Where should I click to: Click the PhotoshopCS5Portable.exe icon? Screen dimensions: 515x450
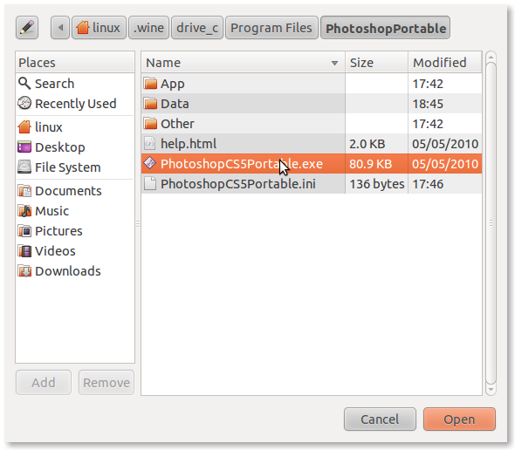[150, 163]
